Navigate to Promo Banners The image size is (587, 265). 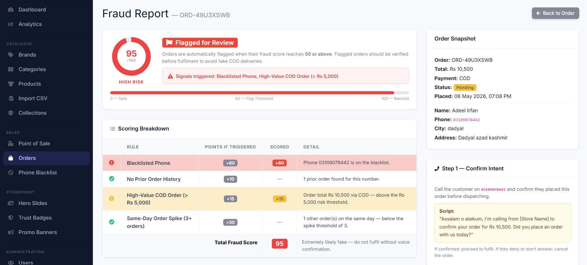click(46, 232)
